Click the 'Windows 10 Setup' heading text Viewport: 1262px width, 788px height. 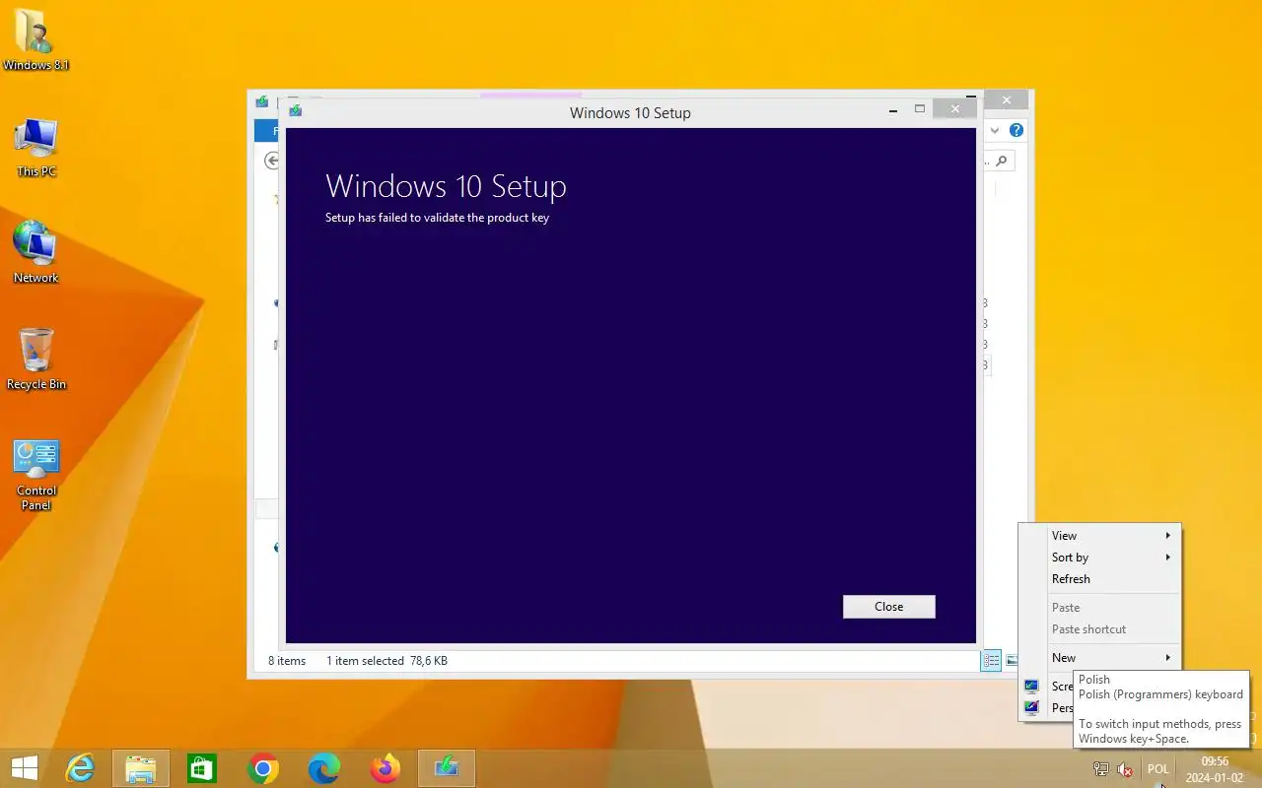click(446, 186)
